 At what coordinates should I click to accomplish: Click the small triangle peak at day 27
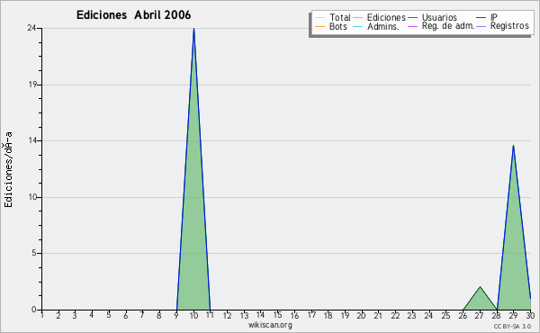[480, 287]
